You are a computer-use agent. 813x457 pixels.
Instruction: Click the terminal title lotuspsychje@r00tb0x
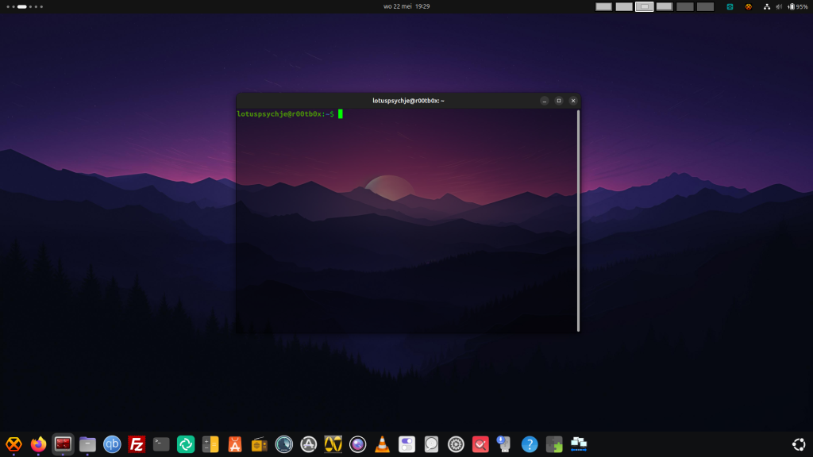point(409,101)
